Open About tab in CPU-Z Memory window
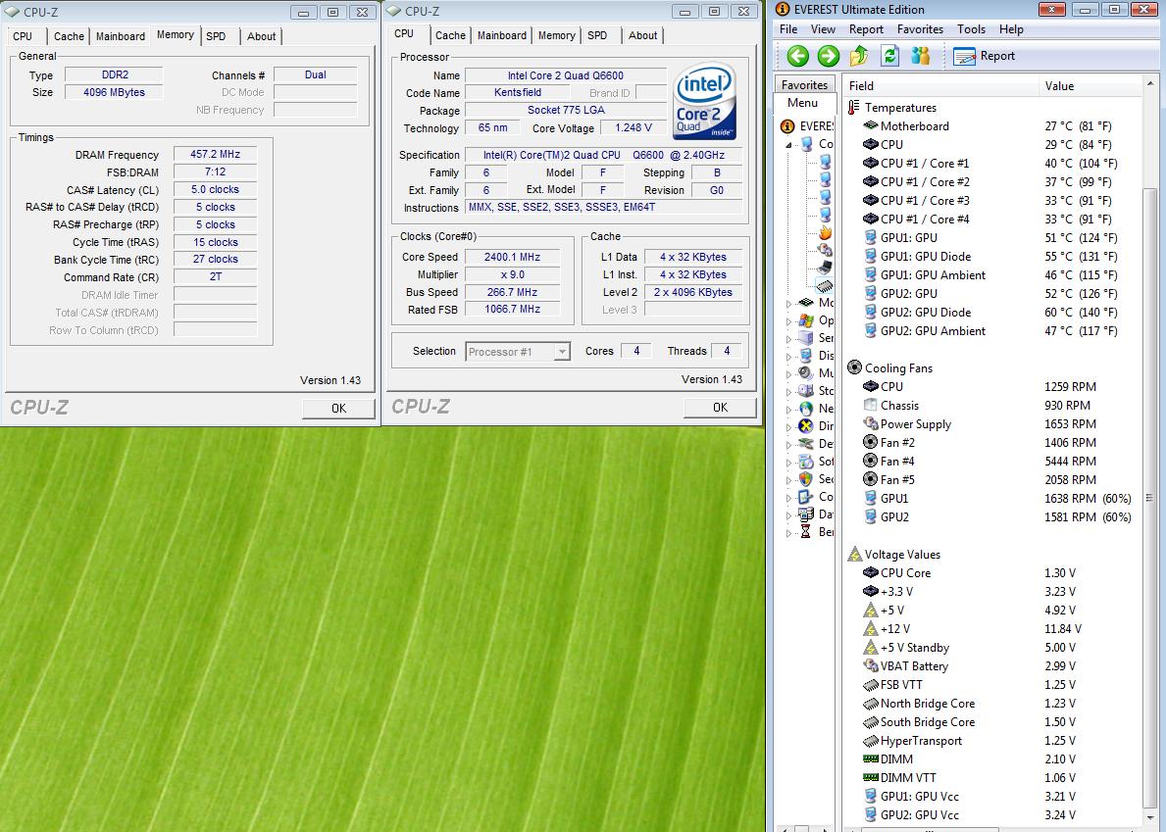1166x832 pixels. tap(261, 35)
